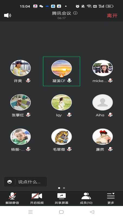123x218 pixels.
Task: Tap 廉然's muted microphone icon
Action: [x=110, y=149]
